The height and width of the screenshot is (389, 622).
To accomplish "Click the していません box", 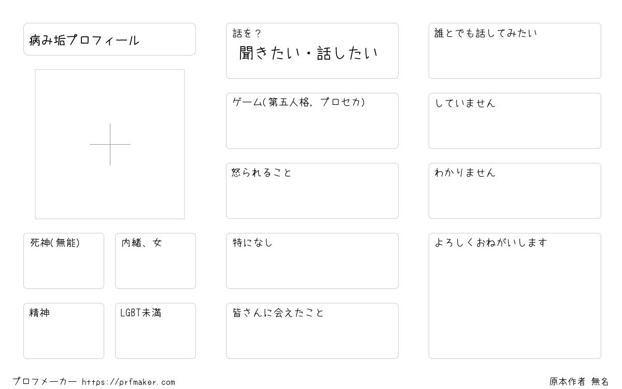I will click(x=515, y=121).
